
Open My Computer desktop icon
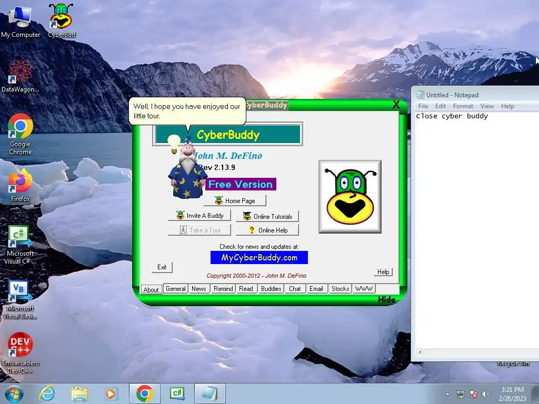point(21,21)
